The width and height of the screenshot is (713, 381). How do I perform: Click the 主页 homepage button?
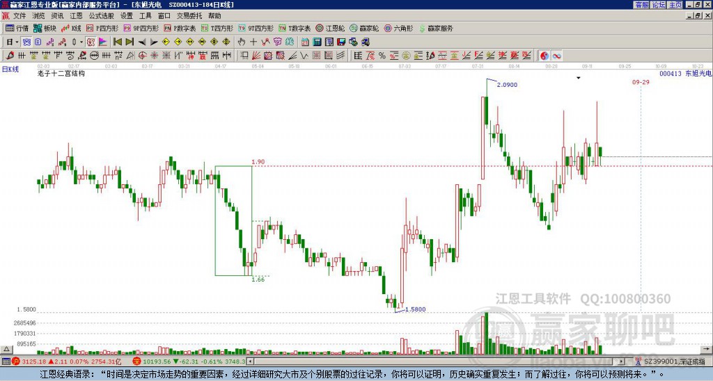pyautogui.click(x=675, y=5)
